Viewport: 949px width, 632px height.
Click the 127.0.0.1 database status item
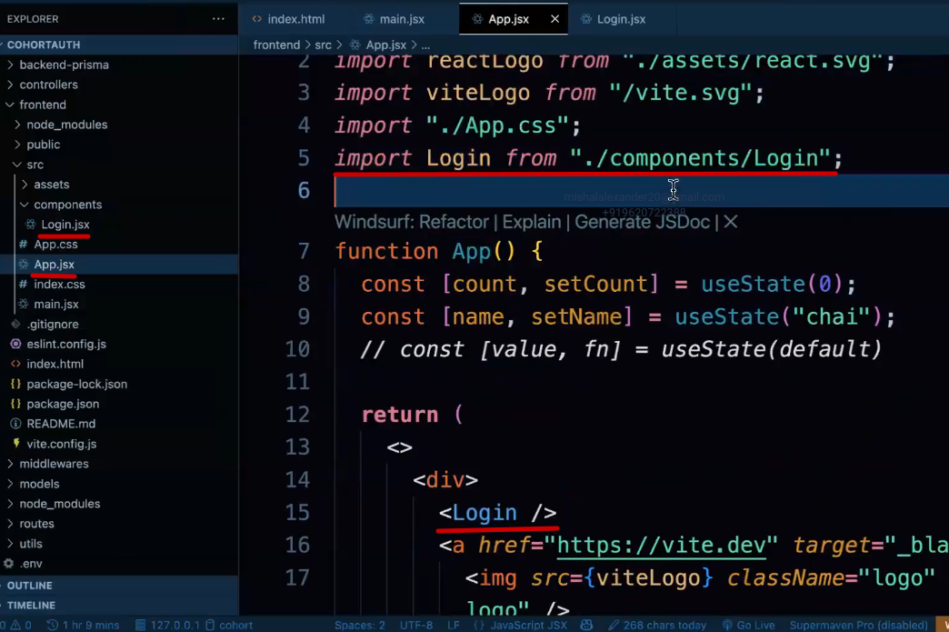(x=167, y=625)
